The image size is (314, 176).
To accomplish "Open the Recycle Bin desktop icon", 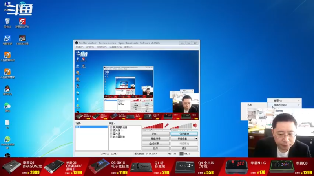I will (7, 23).
